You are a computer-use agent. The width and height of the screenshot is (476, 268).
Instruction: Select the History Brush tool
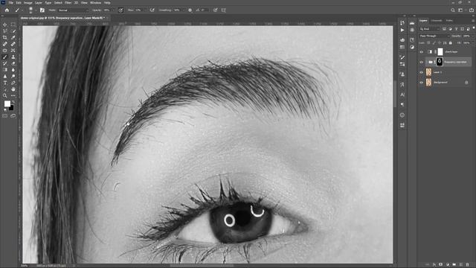(x=5, y=63)
